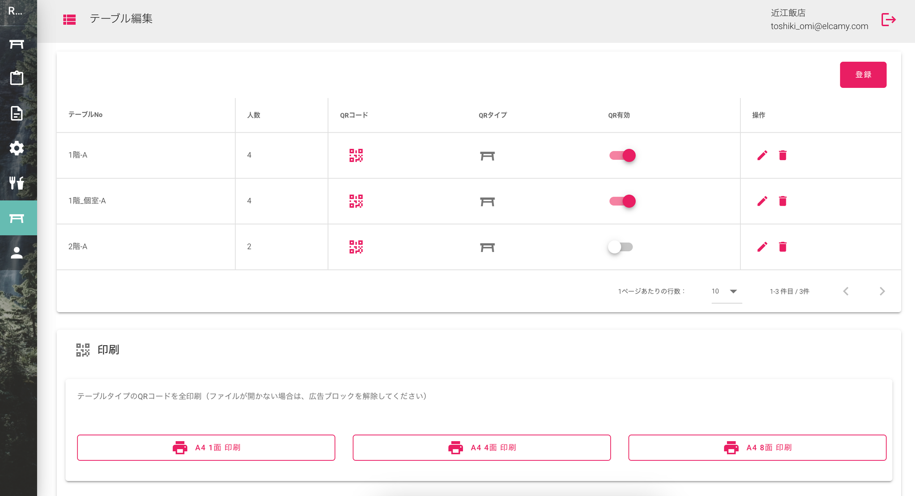Enable QR toggle for table 2階-A
The image size is (915, 496).
[x=621, y=247]
